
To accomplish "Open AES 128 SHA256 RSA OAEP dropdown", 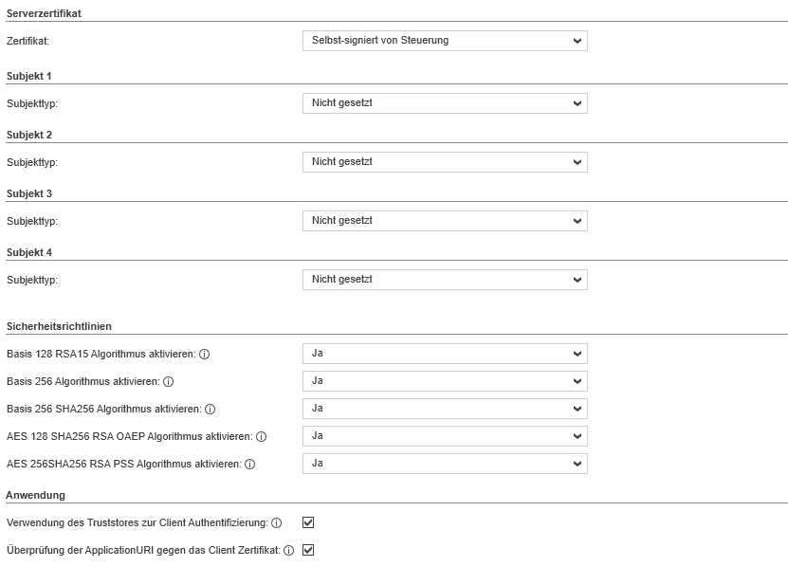I will point(445,436).
